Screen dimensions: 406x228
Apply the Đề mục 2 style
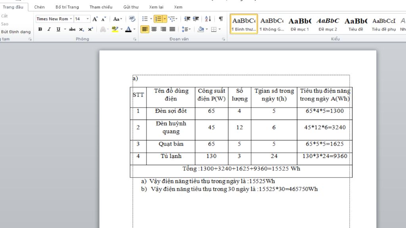(328, 24)
